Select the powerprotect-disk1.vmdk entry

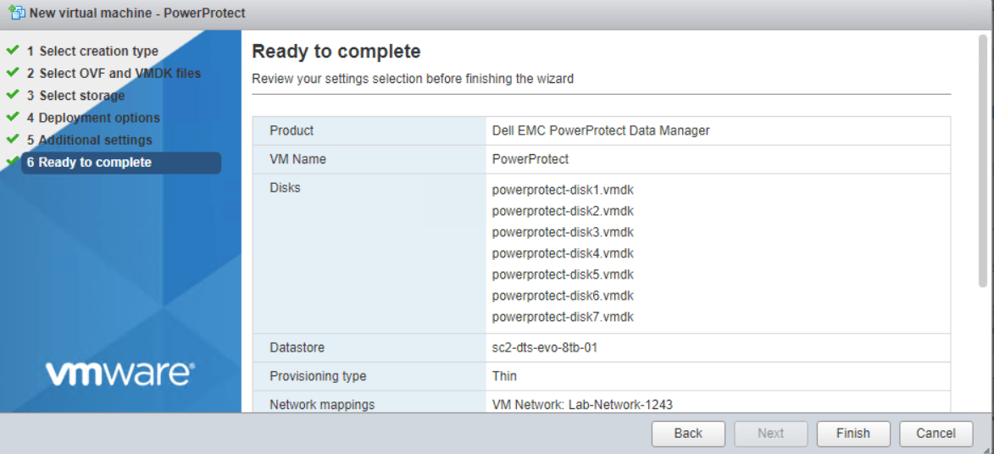pyautogui.click(x=563, y=190)
